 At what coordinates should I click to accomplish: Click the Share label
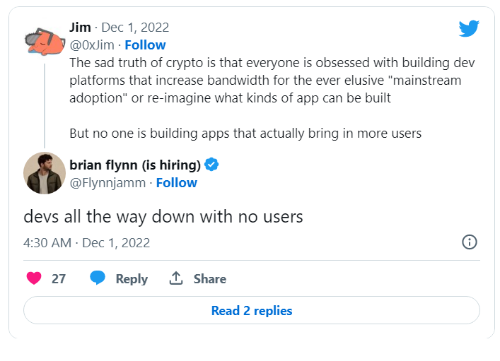(x=210, y=279)
